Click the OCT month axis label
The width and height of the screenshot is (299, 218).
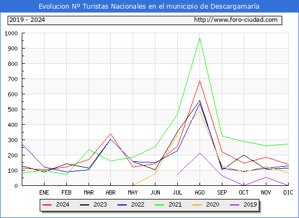pyautogui.click(x=244, y=192)
